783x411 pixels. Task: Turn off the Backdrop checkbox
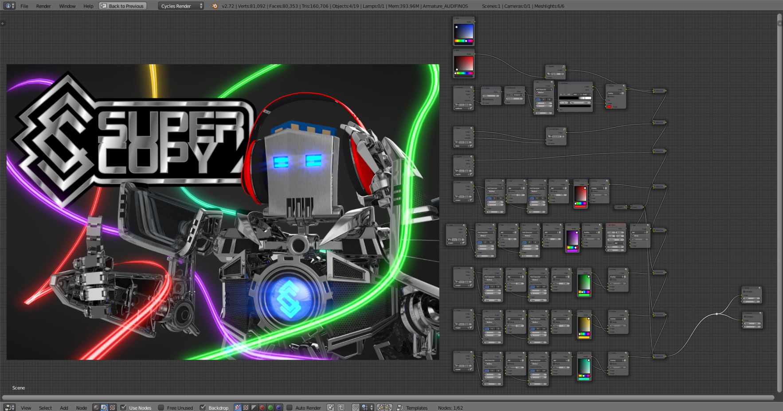coord(203,407)
